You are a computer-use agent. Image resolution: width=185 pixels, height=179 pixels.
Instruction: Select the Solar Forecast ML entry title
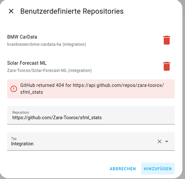coord(27,63)
